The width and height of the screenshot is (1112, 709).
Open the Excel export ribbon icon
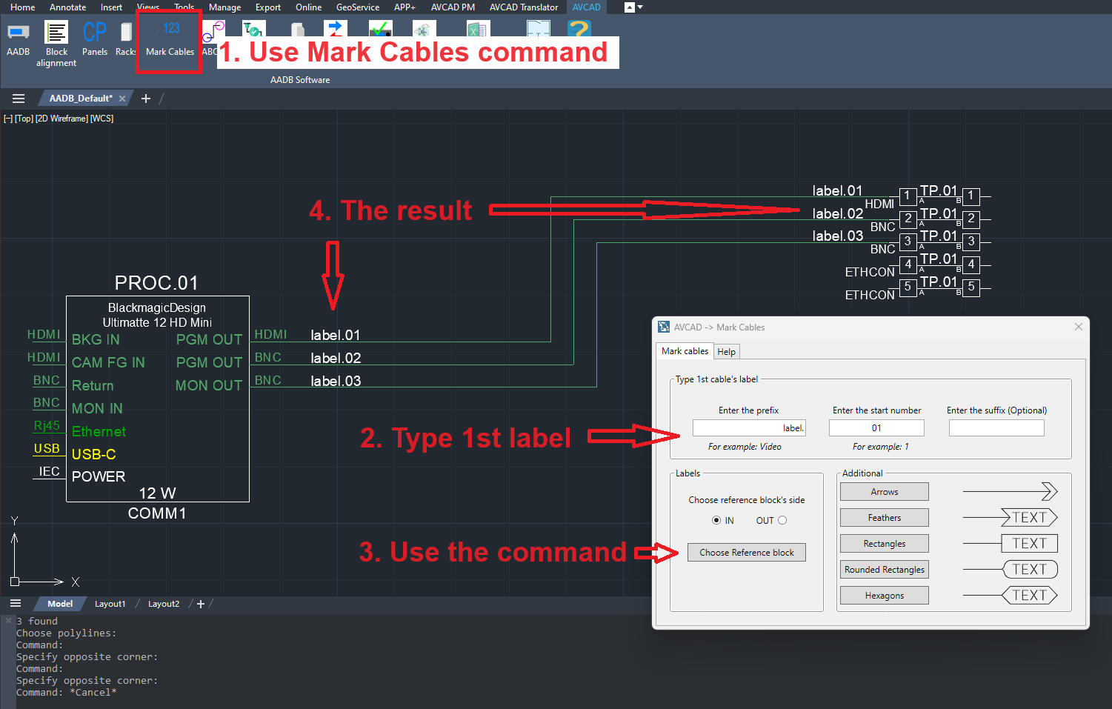477,29
